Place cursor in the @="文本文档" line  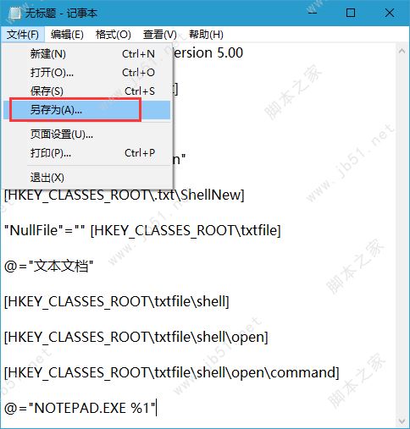49,266
